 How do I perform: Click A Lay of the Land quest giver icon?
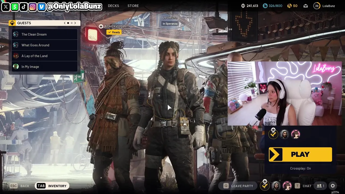tap(16, 56)
